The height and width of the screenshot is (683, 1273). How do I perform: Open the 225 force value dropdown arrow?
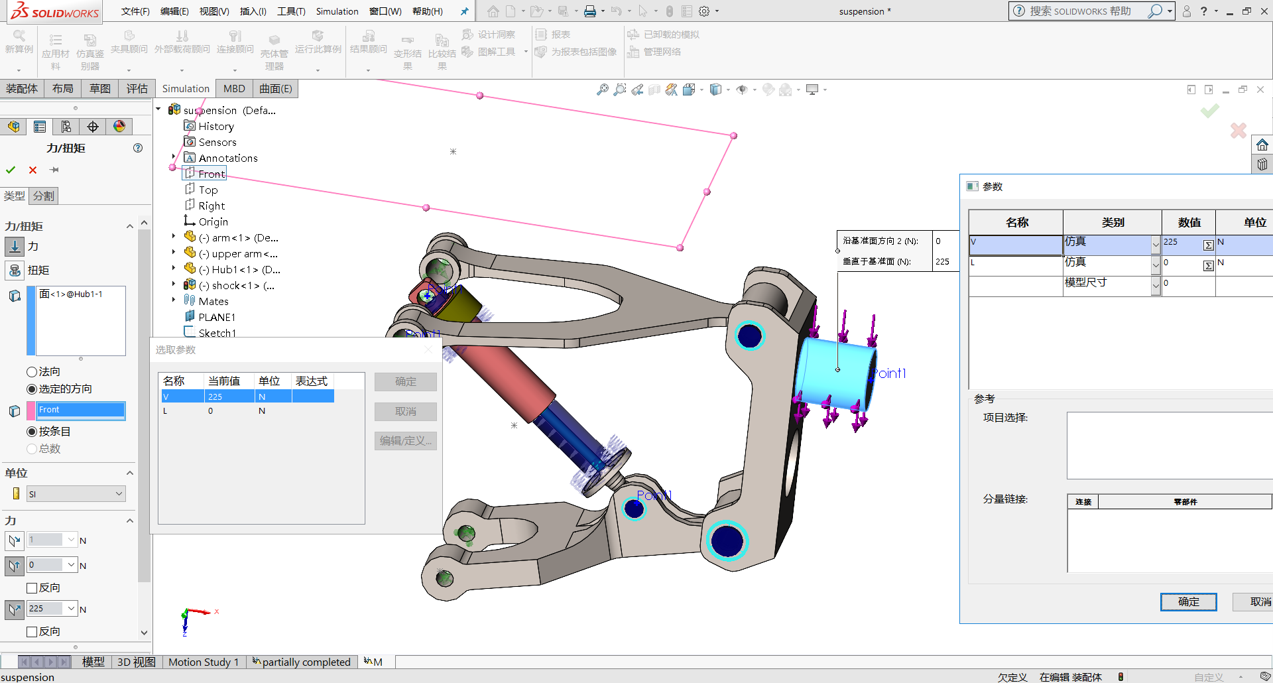(71, 609)
